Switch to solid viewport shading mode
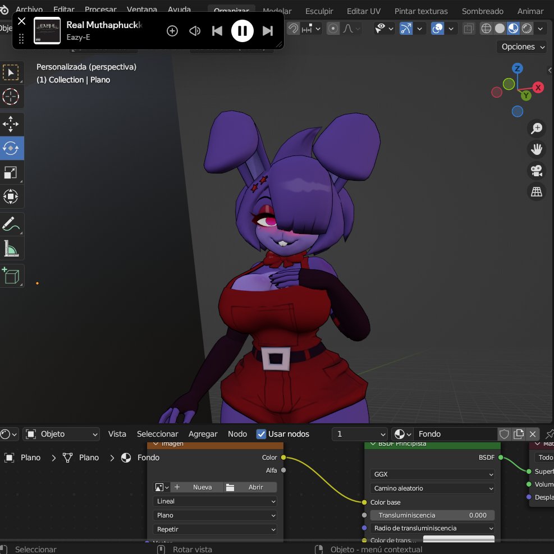Screen dimensions: 554x554 (x=500, y=29)
